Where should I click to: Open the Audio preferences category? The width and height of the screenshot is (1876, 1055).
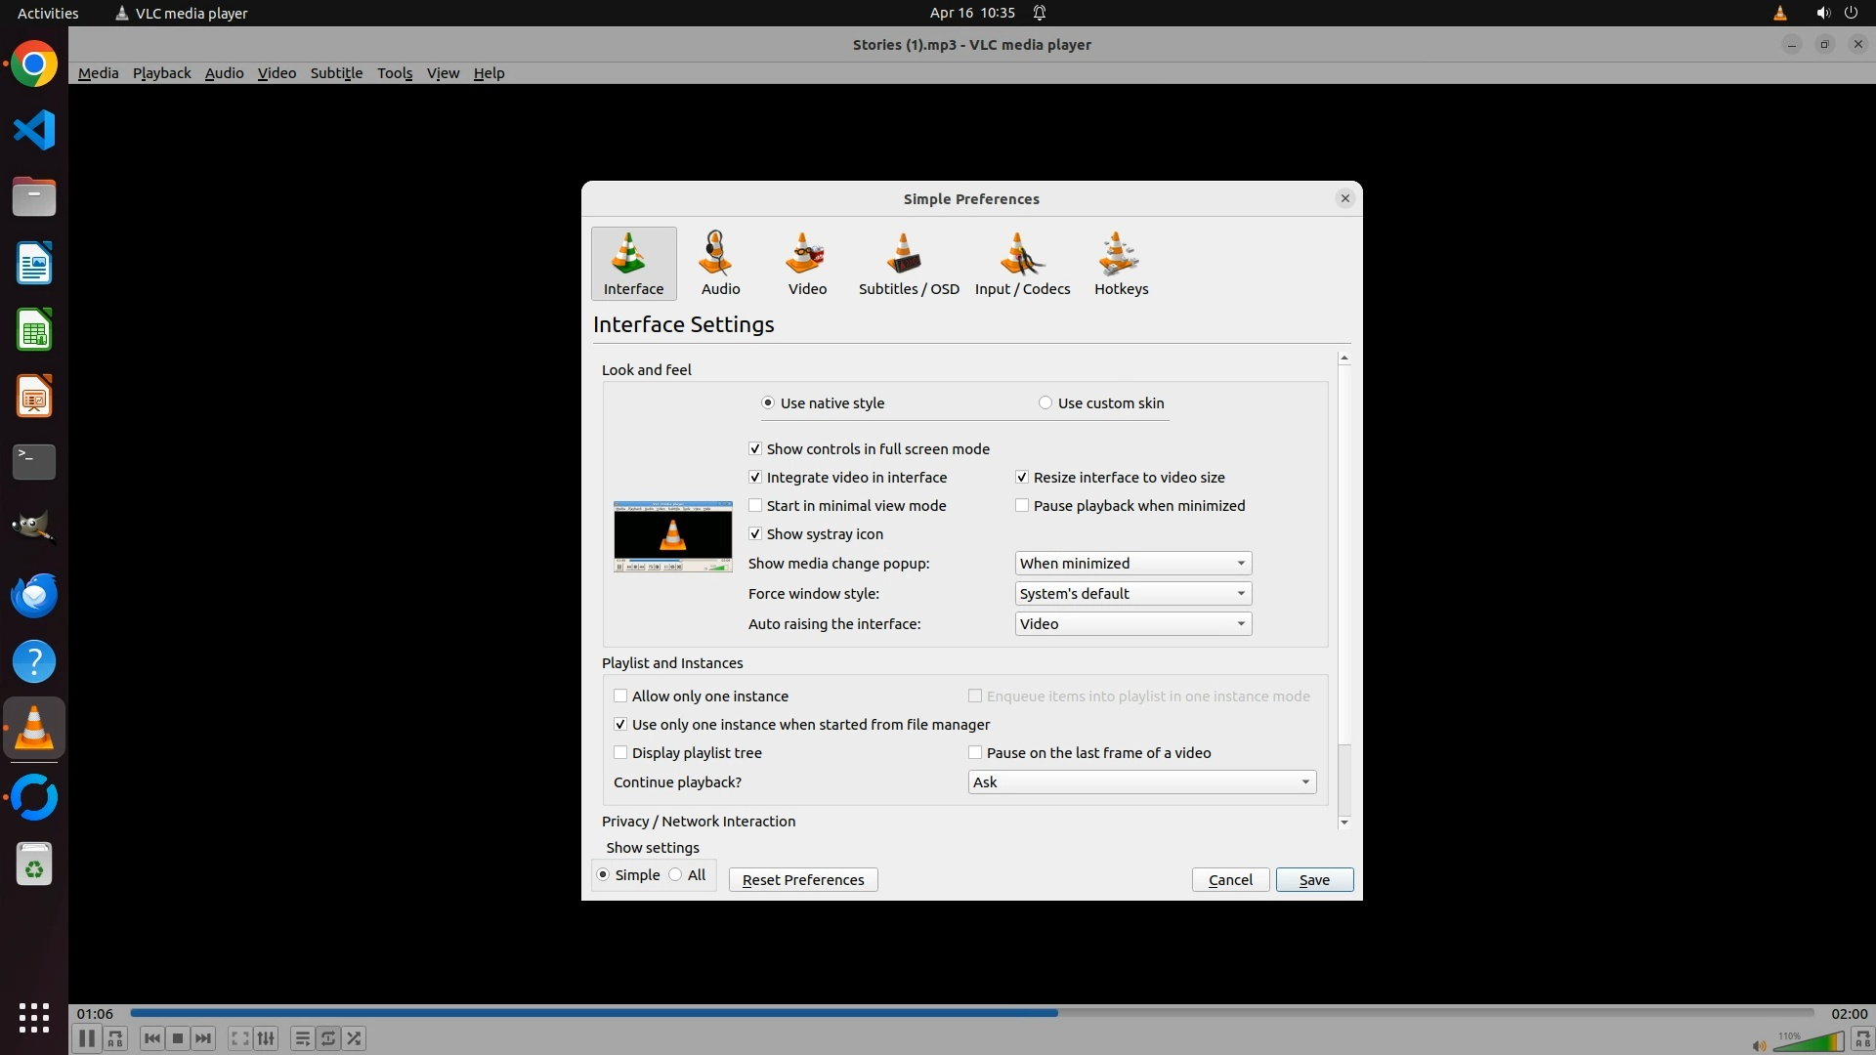pyautogui.click(x=720, y=263)
